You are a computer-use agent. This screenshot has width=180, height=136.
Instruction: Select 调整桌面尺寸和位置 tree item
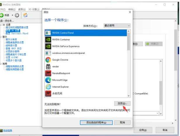(16, 54)
